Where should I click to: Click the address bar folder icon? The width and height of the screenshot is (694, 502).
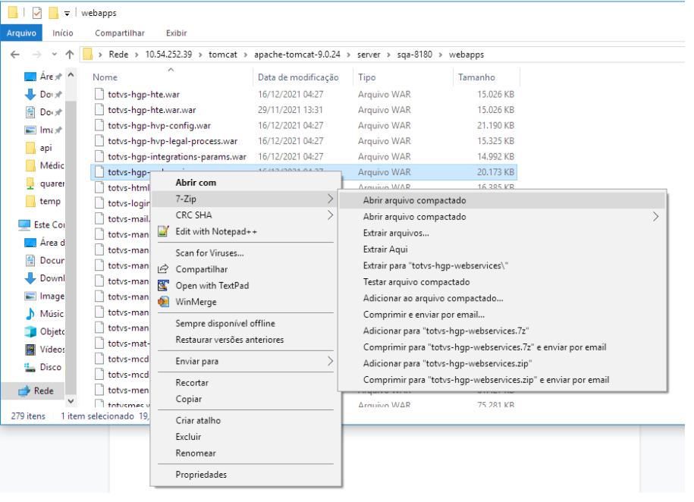point(88,55)
